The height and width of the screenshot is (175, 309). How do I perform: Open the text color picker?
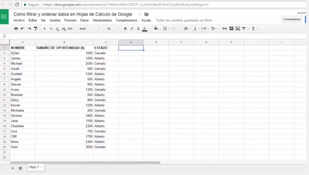145,29
